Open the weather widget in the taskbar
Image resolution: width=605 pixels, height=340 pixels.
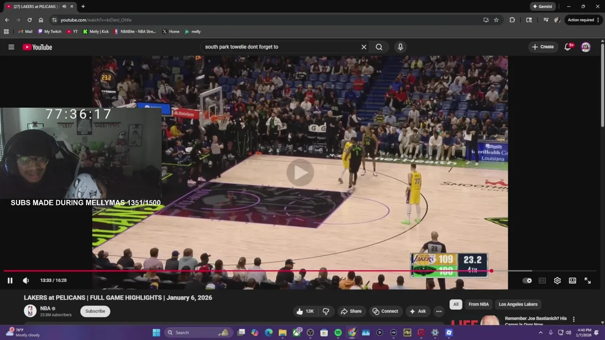22,332
